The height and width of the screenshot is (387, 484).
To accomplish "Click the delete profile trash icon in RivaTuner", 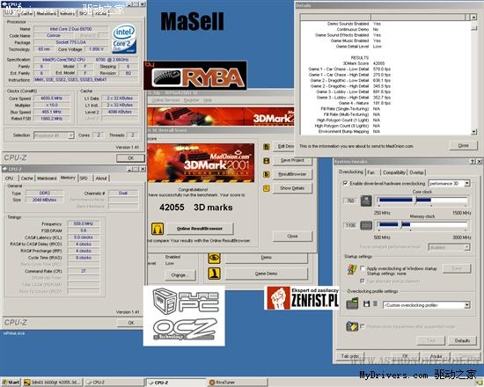I will tap(375, 304).
